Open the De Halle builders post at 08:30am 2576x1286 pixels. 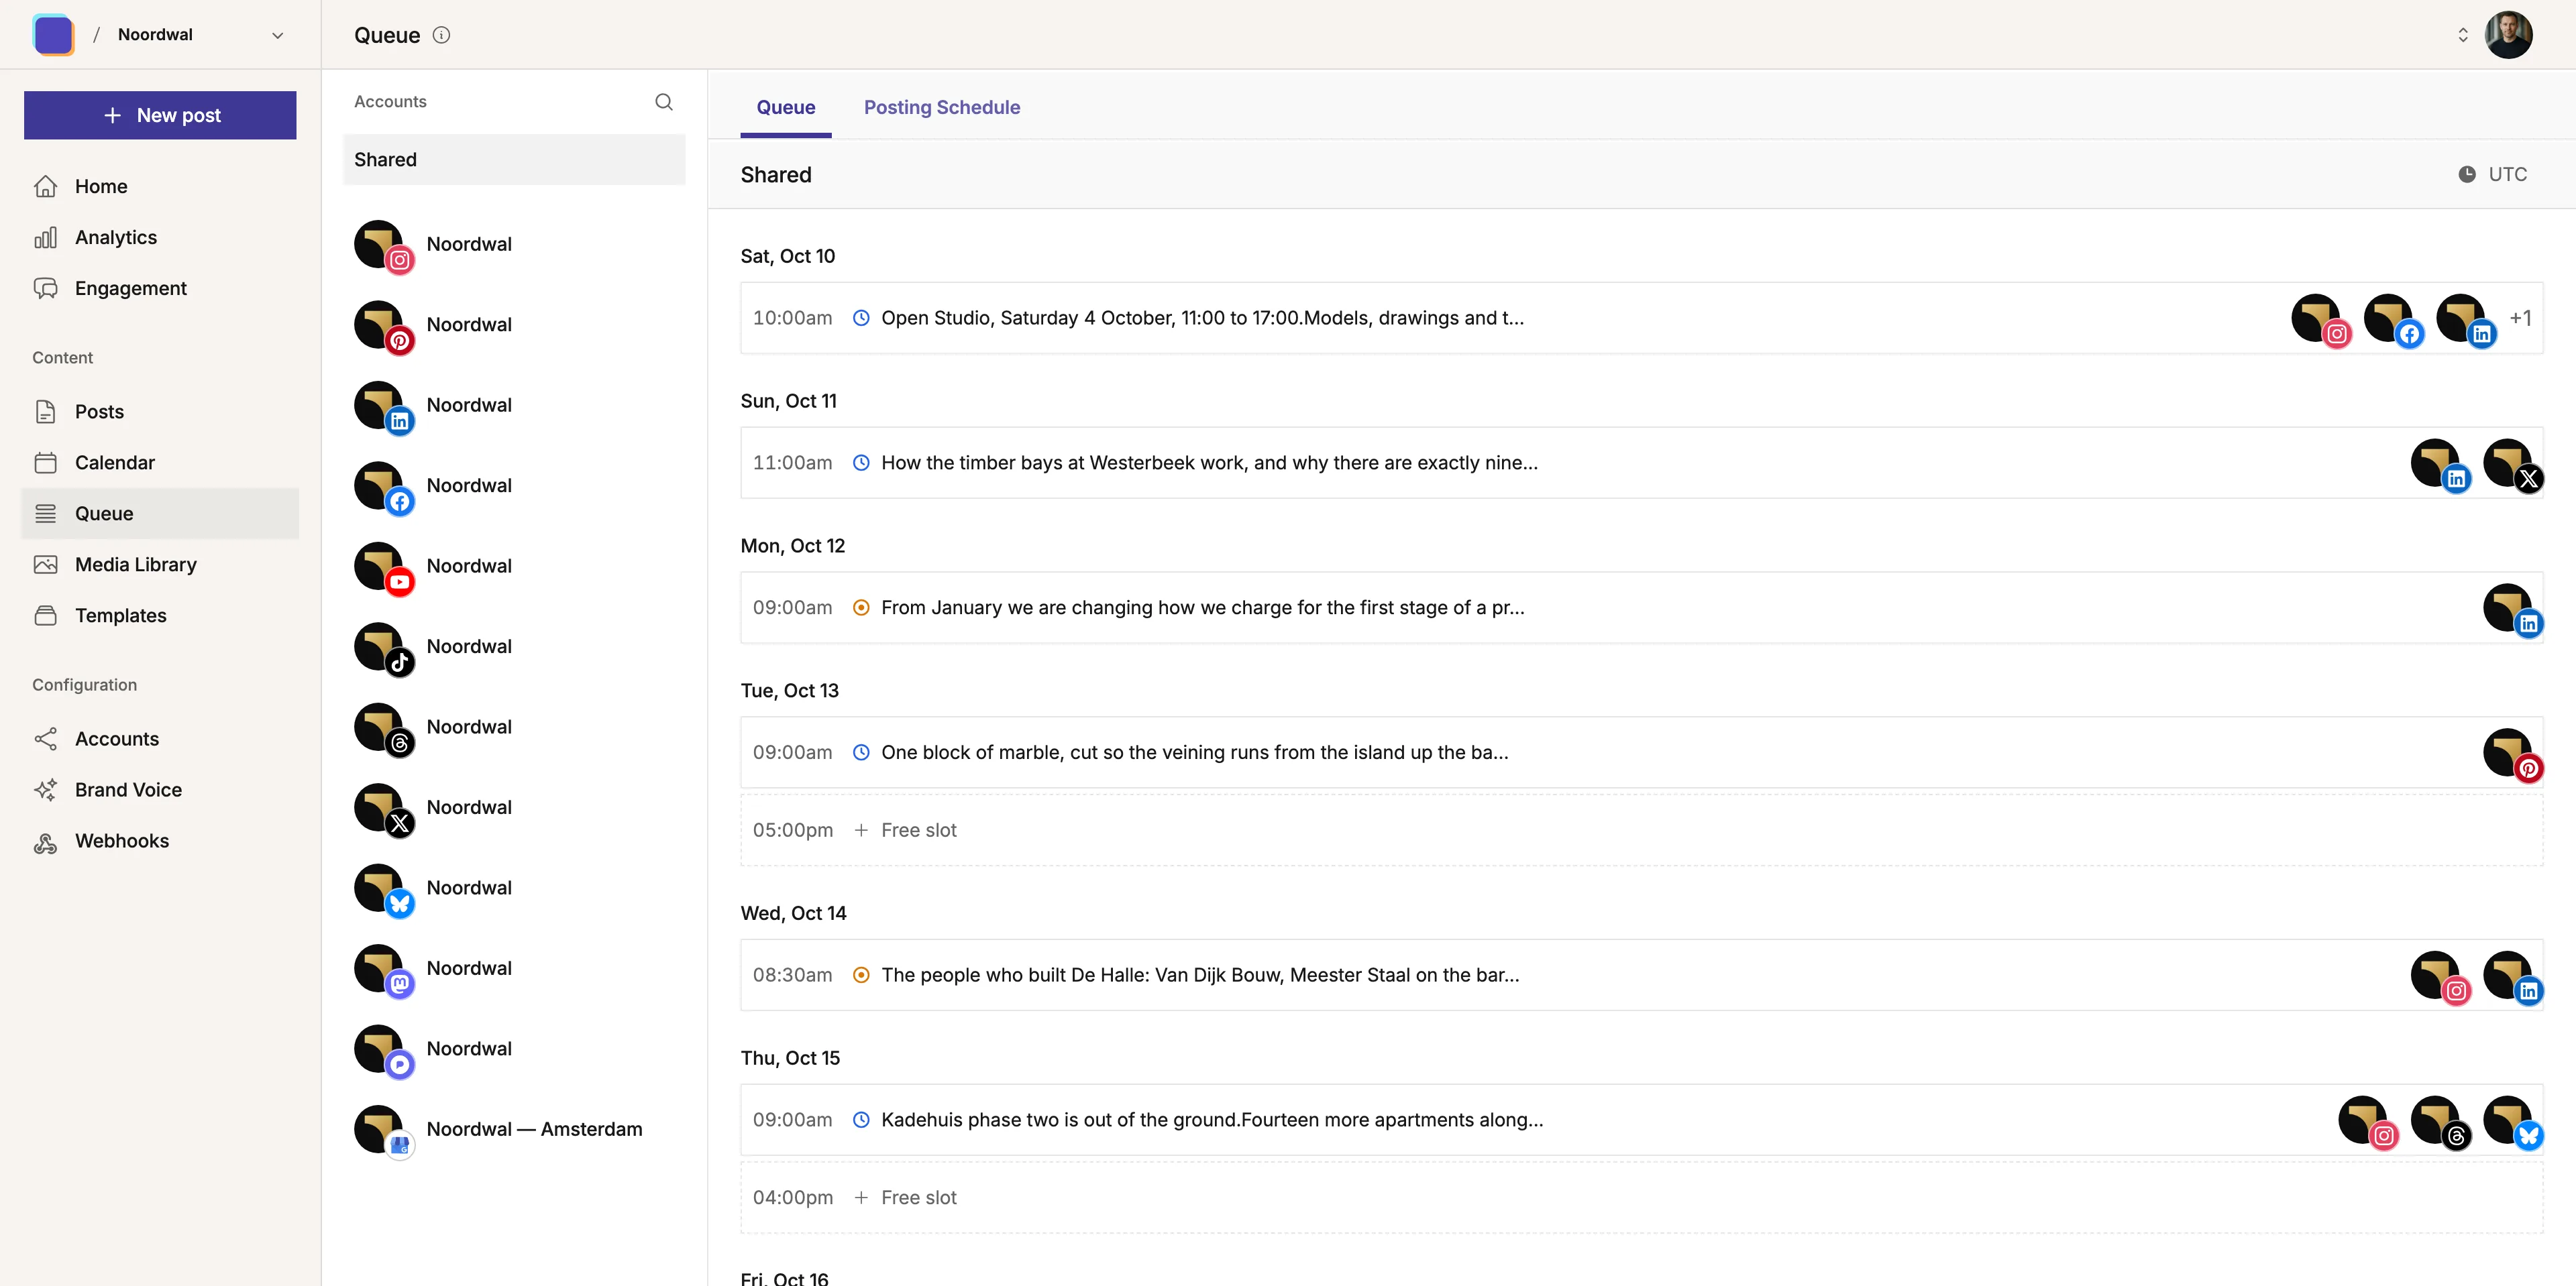[x=1641, y=976]
